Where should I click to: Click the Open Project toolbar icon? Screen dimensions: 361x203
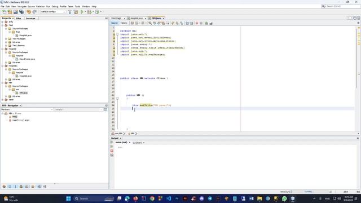(x=15, y=12)
